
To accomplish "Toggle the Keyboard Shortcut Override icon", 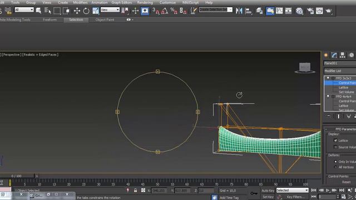I will coord(145,11).
